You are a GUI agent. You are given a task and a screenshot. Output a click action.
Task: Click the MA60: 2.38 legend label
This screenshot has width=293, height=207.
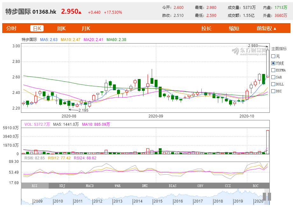(116, 40)
